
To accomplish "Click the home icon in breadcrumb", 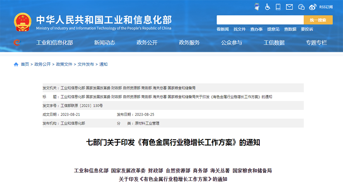I will tap(16, 64).
